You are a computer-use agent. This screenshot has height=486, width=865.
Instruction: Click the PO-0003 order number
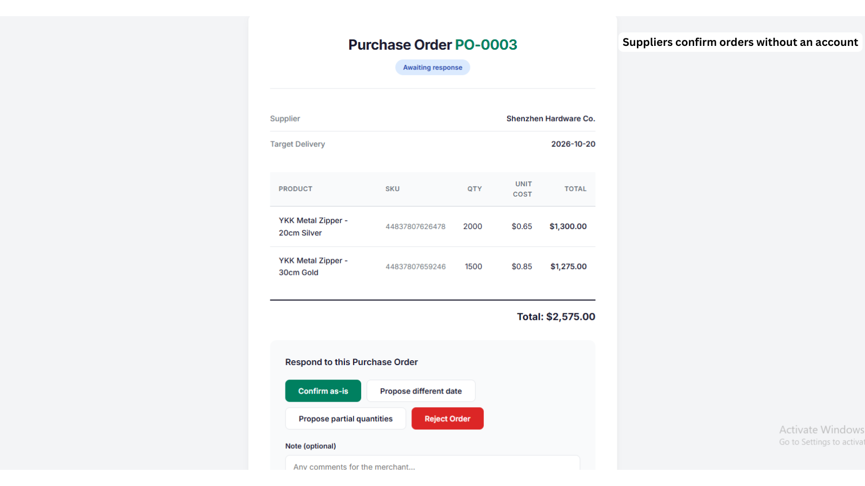(486, 45)
